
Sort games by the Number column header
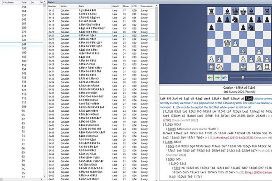point(52,6)
